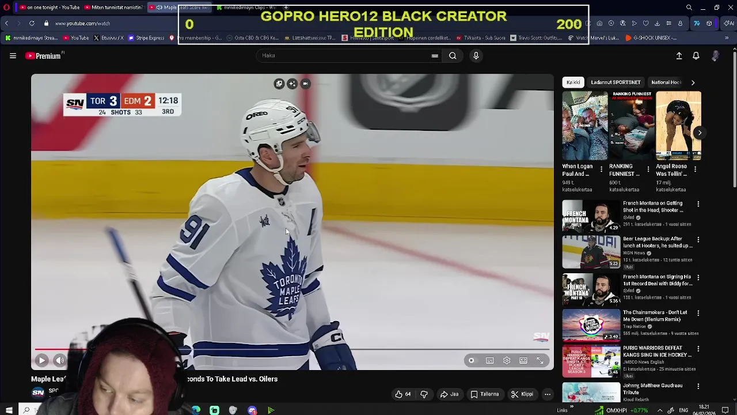Open Stripe Express bookmark
Viewport: 737px width, 415px height.
(146, 38)
